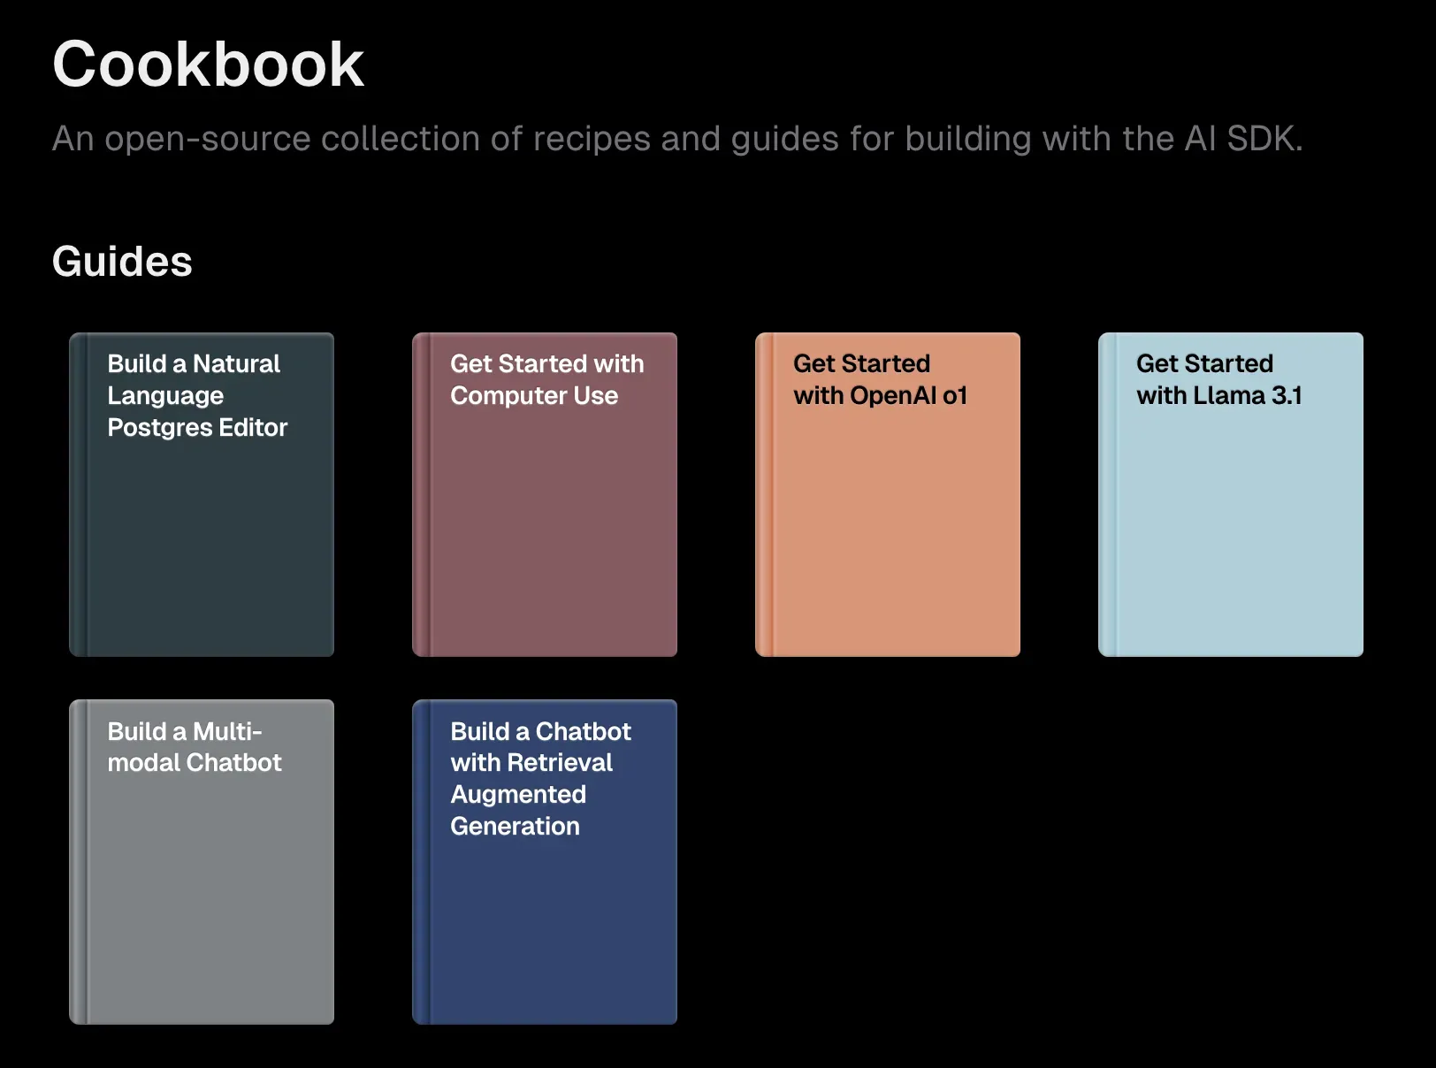Open the Get Started with Llama 3.1 guide
The height and width of the screenshot is (1068, 1436).
[1231, 494]
